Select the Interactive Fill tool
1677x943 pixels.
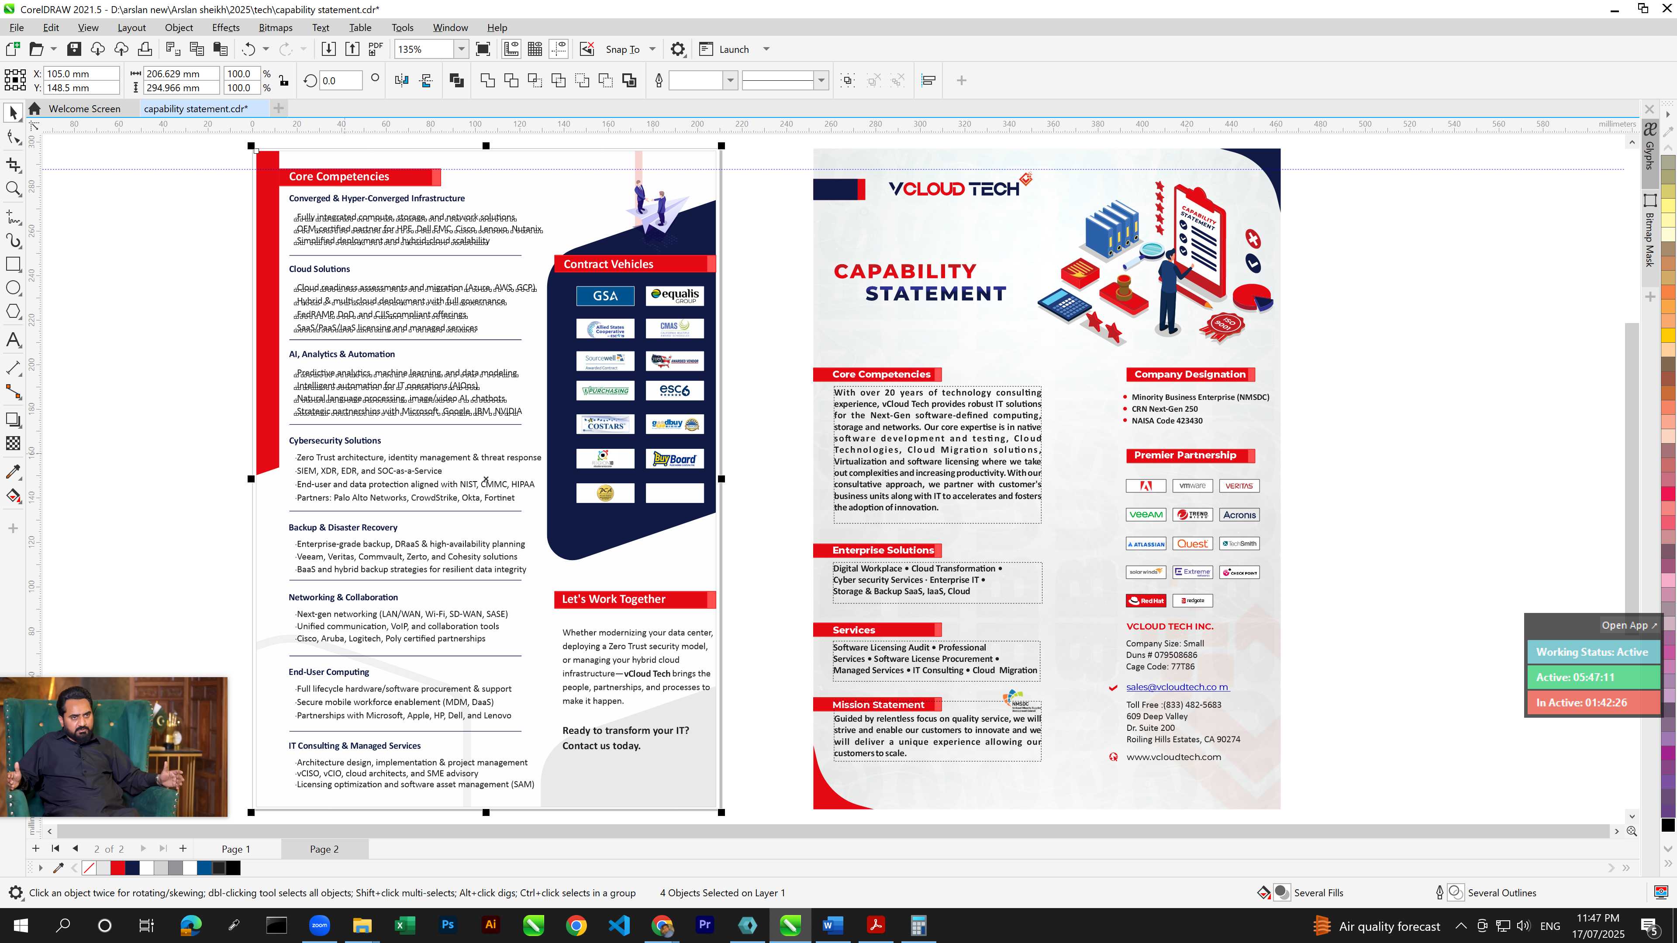(13, 496)
